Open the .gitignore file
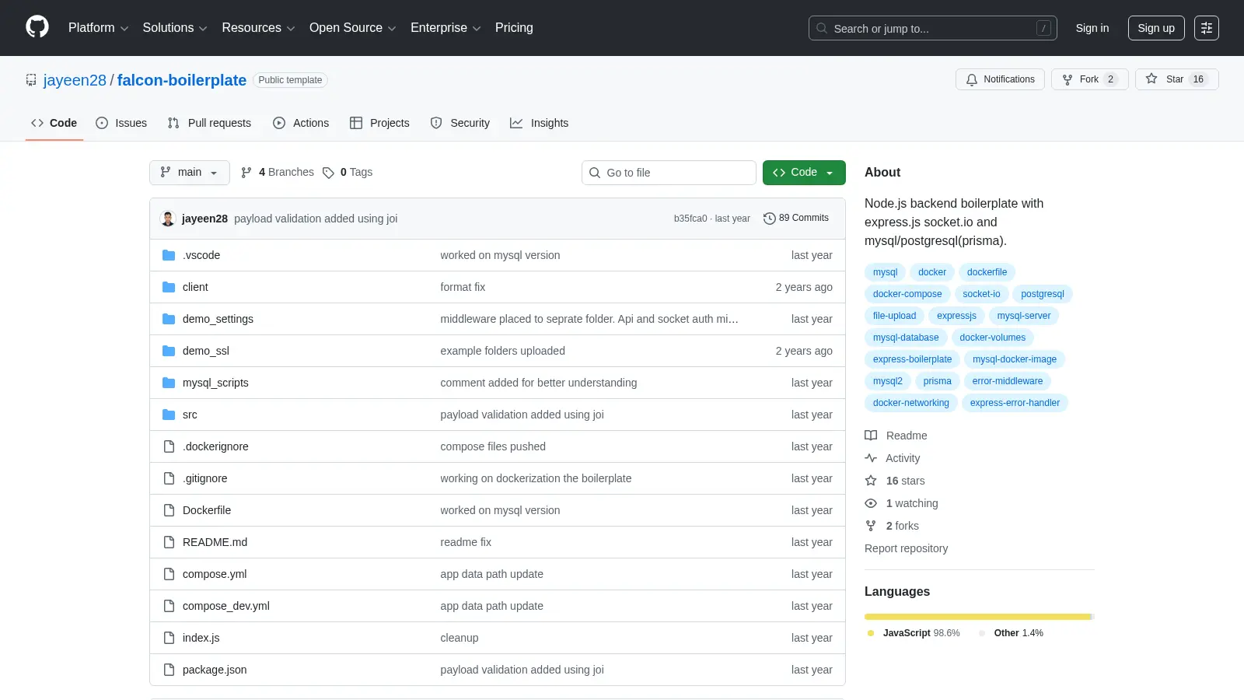 pos(205,478)
